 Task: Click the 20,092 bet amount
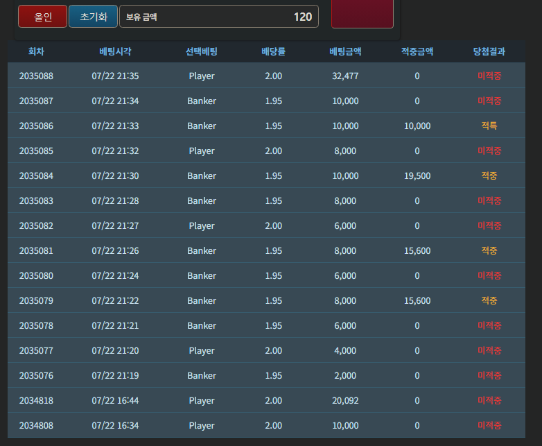point(345,400)
